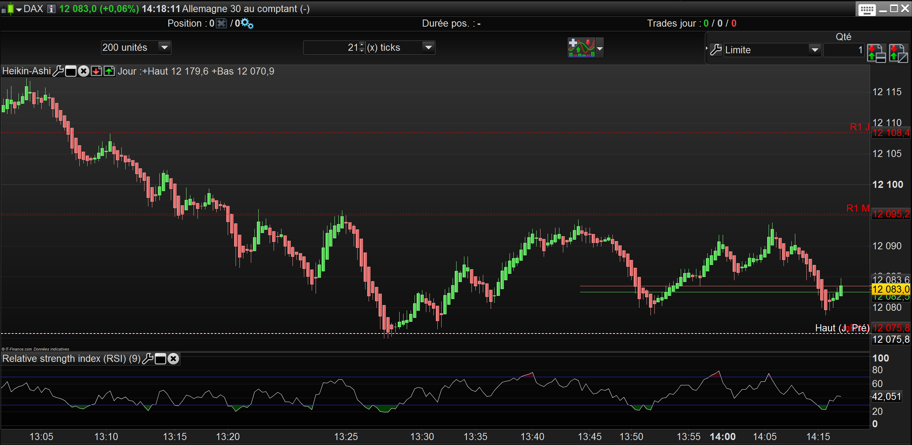Toggle RSI panel window icon
This screenshot has width=912, height=445.
tap(160, 359)
